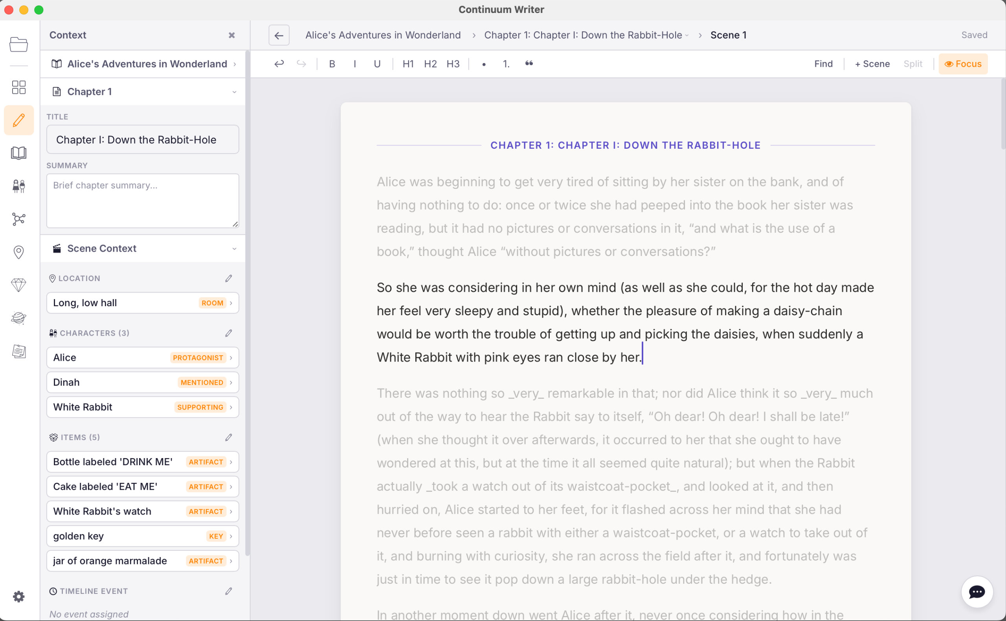Click the chapter Summary text area
This screenshot has width=1006, height=621.
tap(143, 201)
